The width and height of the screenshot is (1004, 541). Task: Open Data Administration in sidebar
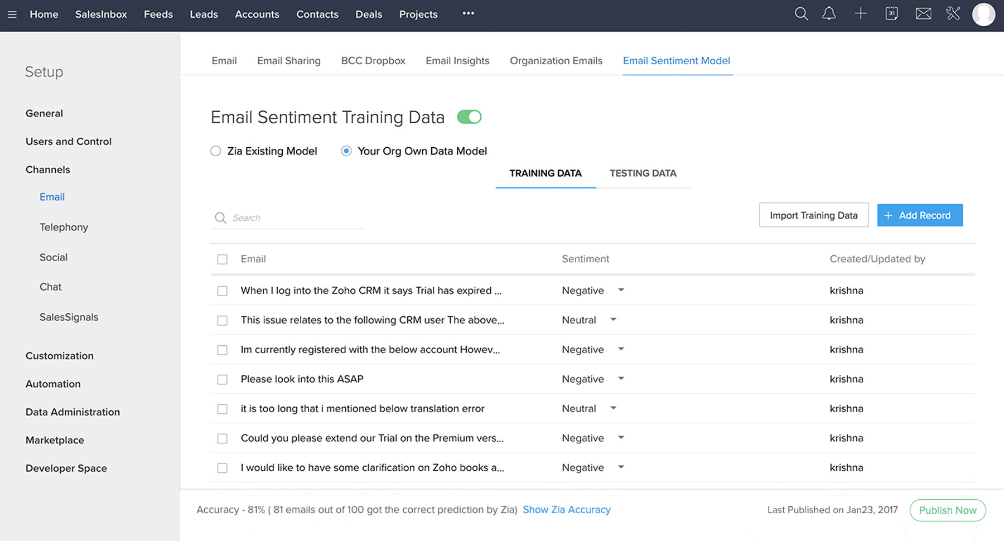73,412
